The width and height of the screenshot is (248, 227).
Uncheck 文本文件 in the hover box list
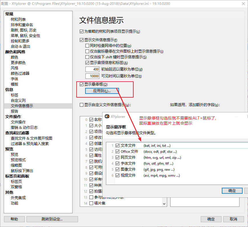click(117, 145)
